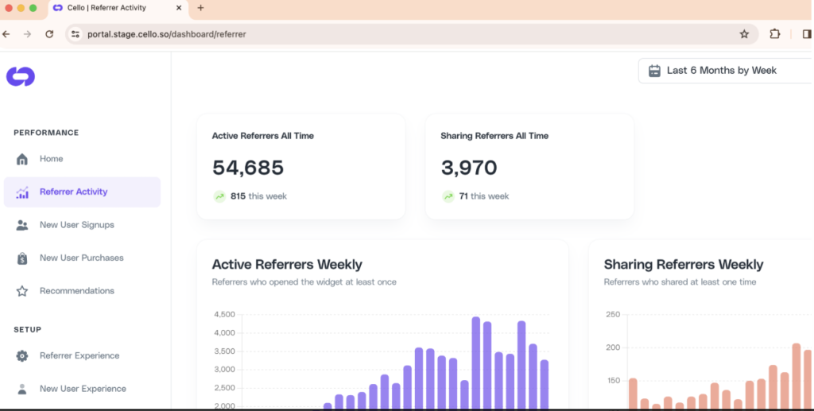Select Referrer Activity menu item

click(82, 192)
